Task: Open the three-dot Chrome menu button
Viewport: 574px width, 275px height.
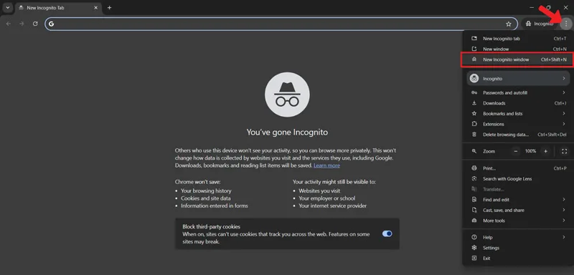Action: (566, 24)
